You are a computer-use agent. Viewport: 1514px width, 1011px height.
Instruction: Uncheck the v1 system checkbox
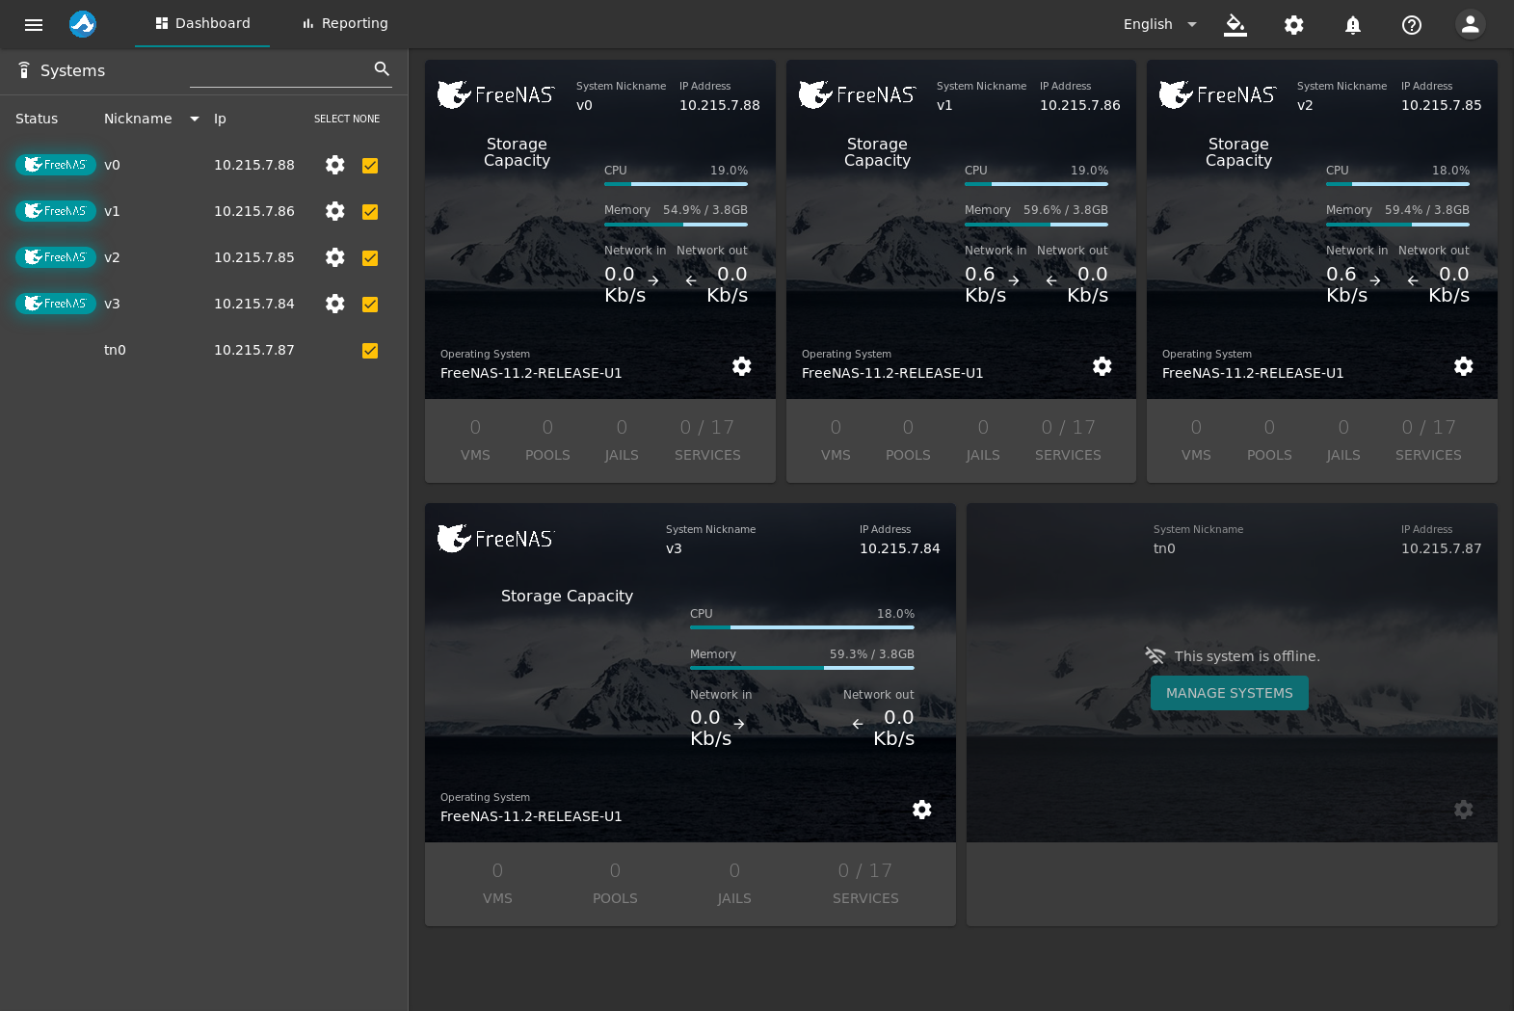370,212
